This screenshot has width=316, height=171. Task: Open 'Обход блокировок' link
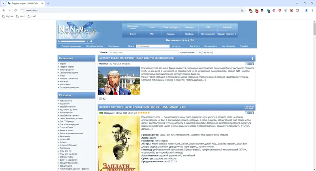[x=94, y=46]
